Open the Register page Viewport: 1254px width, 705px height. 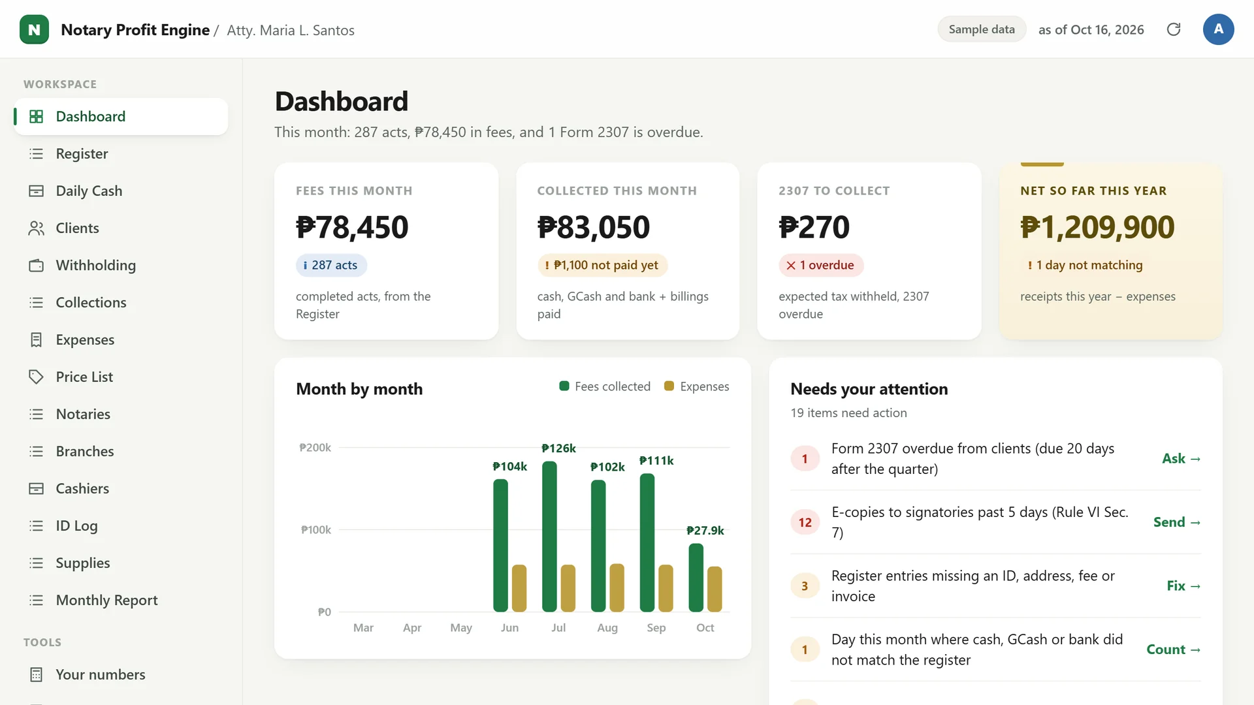[121, 153]
